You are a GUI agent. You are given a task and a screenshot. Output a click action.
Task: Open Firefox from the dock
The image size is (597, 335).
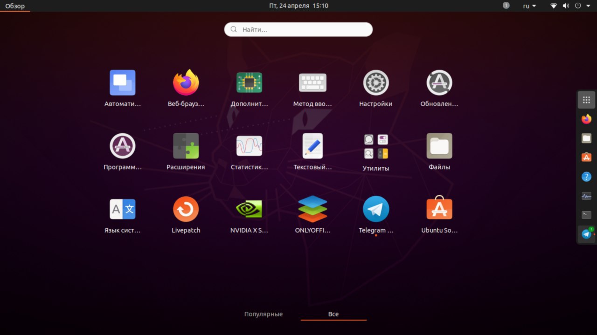tap(587, 119)
